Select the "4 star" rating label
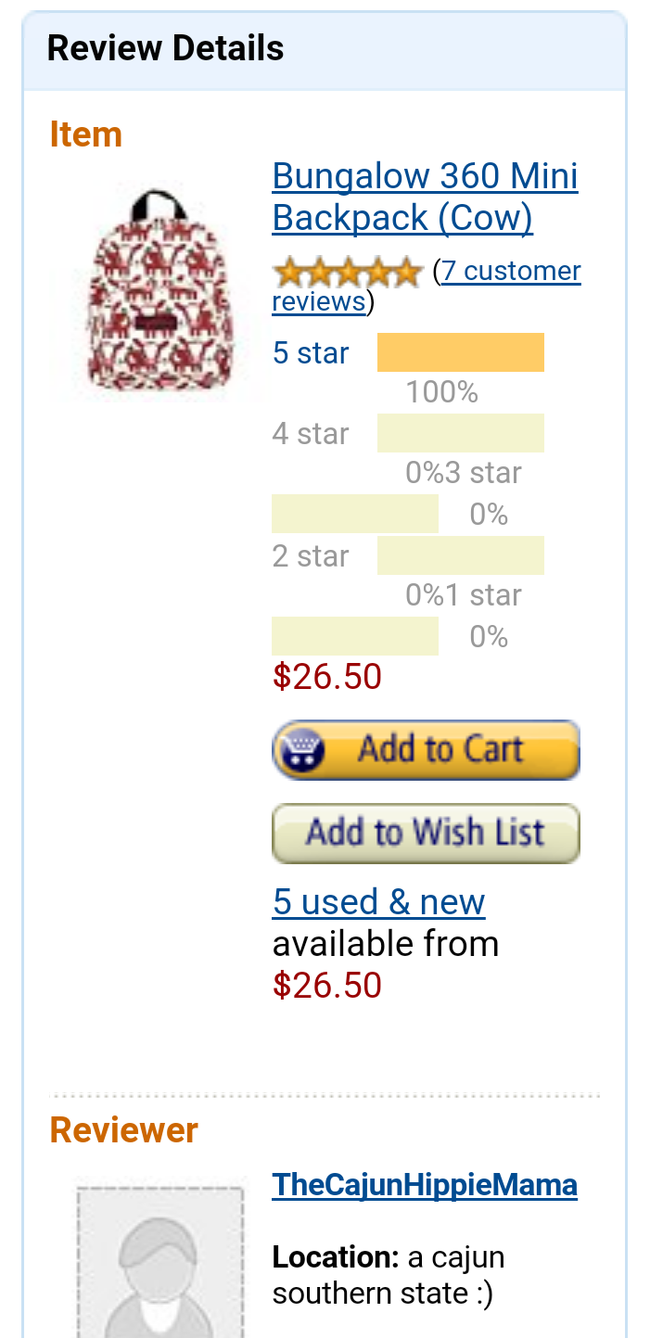Image resolution: width=650 pixels, height=1338 pixels. 311,434
